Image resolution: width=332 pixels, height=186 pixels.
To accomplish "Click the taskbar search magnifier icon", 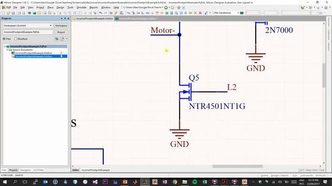I will tap(15, 182).
